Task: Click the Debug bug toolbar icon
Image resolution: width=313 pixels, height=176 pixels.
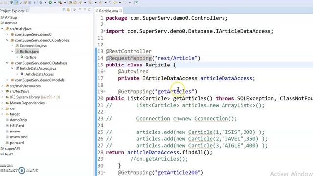Action: (x=41, y=2)
